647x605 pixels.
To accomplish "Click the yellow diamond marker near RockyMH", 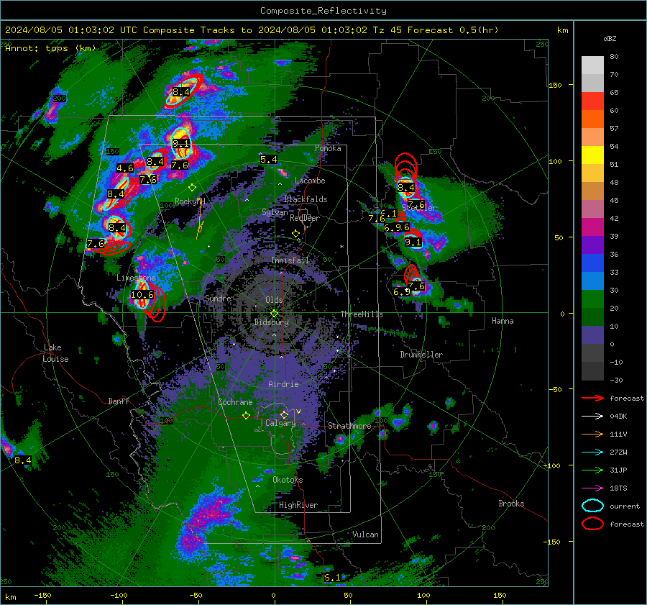I will pos(192,188).
